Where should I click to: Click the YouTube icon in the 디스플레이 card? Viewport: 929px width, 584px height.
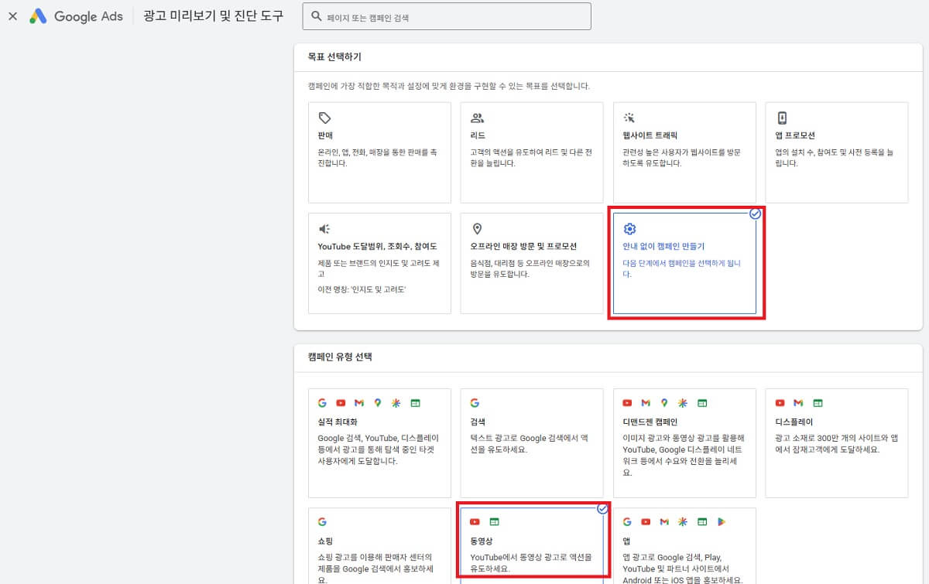[780, 403]
